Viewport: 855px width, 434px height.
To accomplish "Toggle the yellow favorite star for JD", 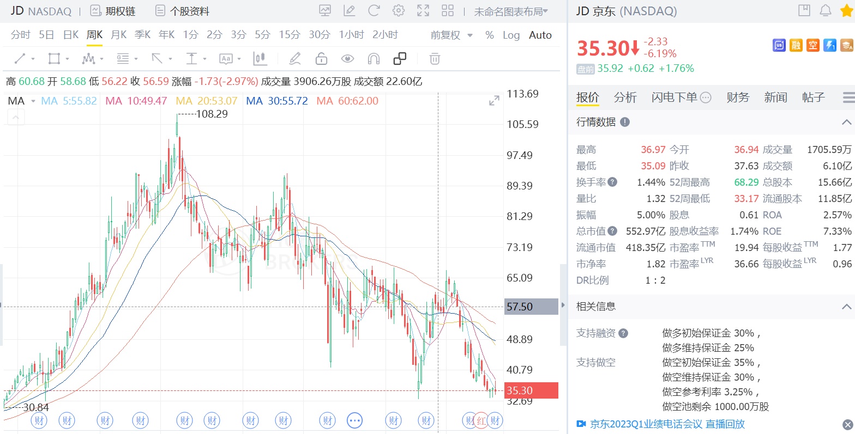I will [846, 10].
